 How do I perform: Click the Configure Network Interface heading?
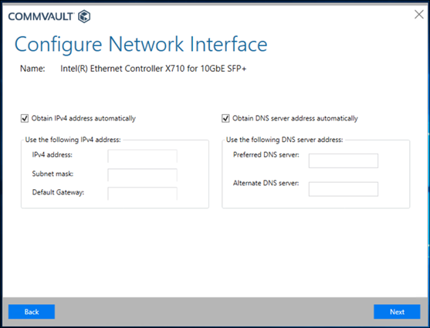tap(141, 44)
